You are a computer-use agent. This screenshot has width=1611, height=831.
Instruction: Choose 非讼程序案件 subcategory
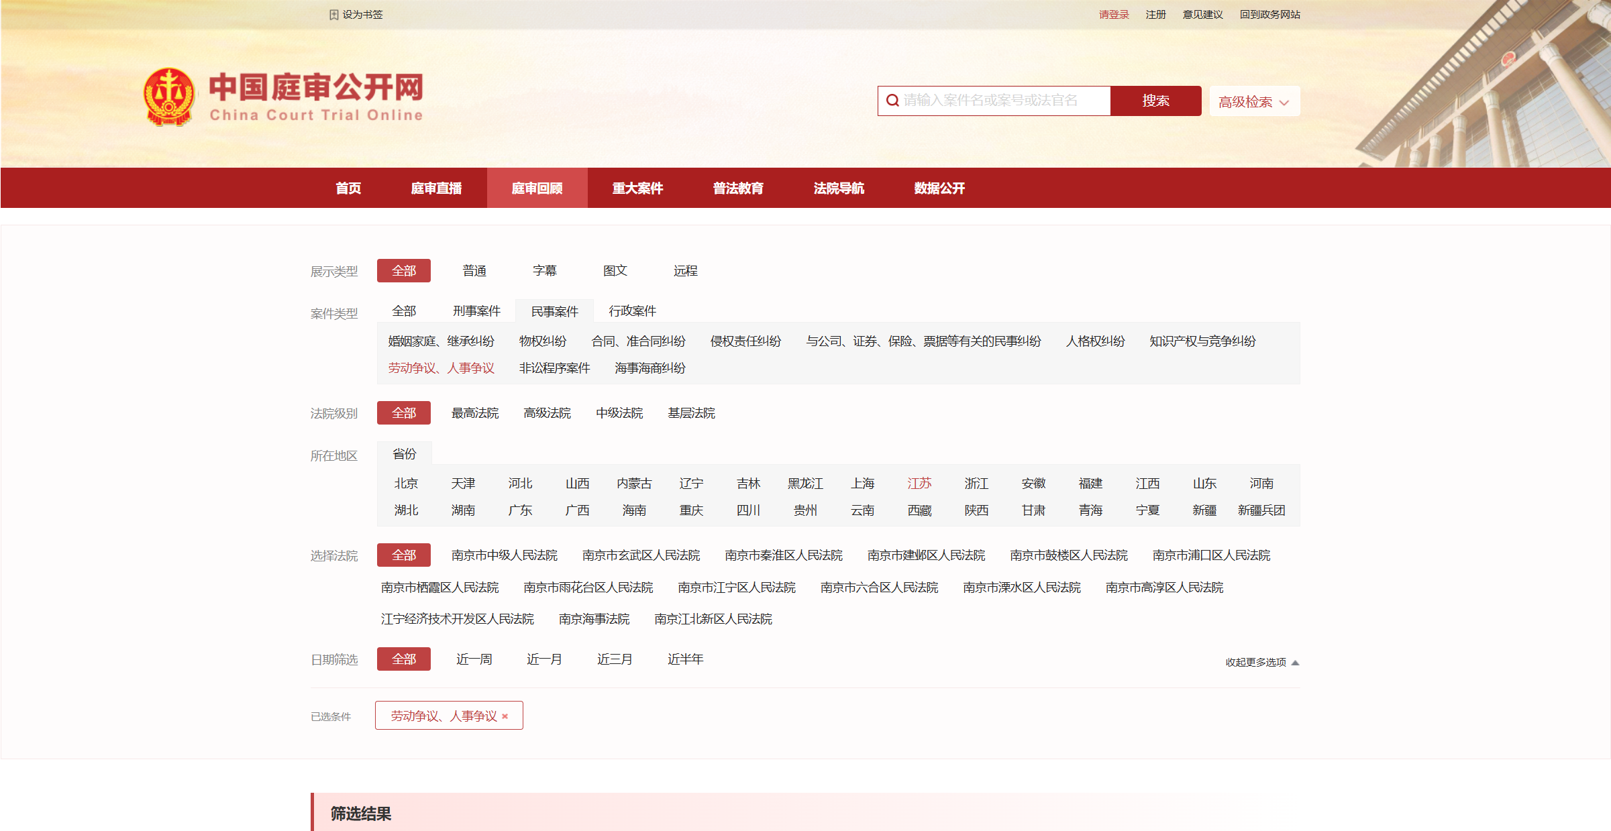click(554, 368)
